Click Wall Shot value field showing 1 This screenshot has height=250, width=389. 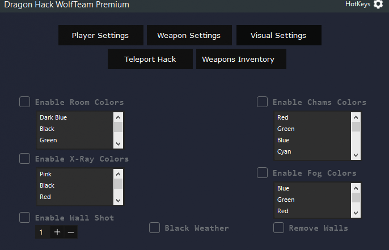pos(43,232)
